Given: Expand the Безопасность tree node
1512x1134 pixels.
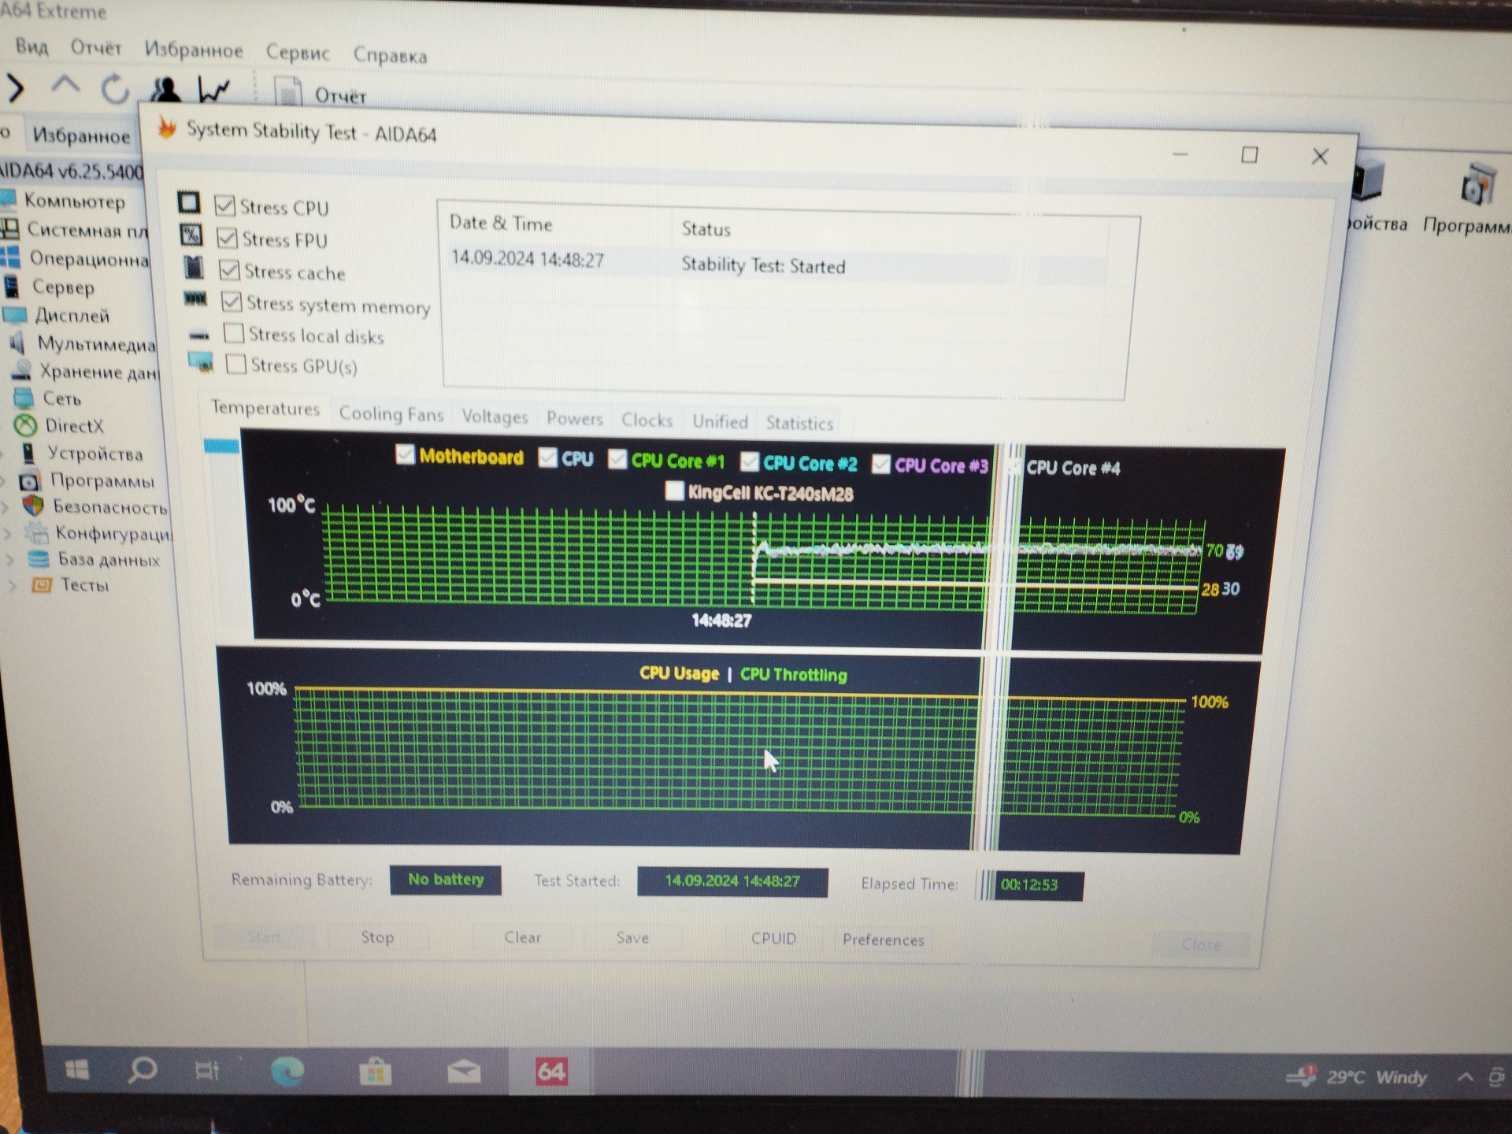Looking at the screenshot, I should 6,506.
